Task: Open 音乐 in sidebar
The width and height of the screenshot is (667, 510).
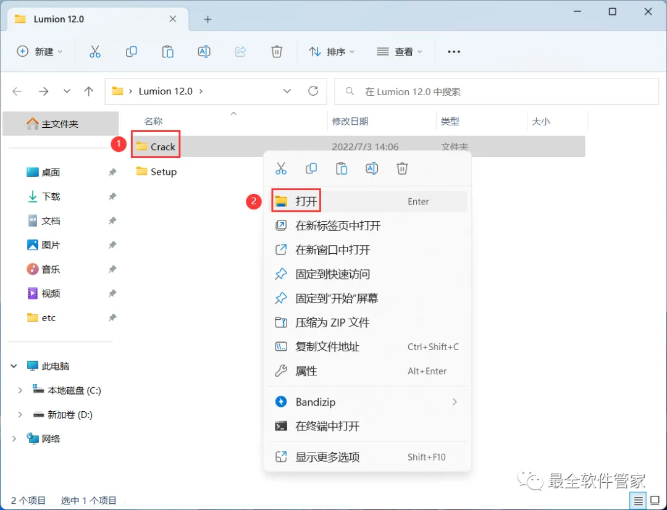Action: (x=44, y=269)
